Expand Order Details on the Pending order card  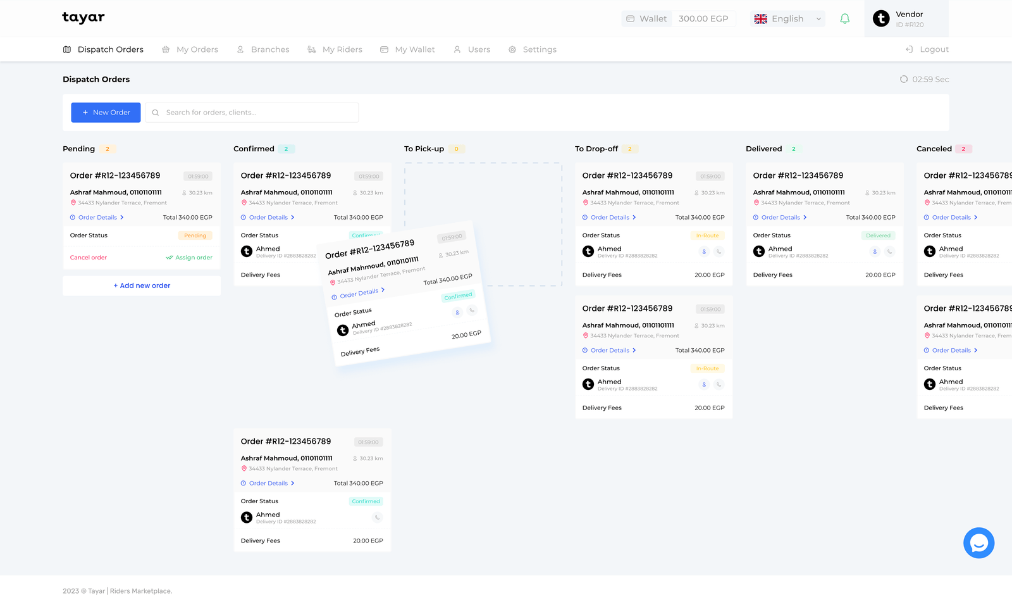point(97,218)
